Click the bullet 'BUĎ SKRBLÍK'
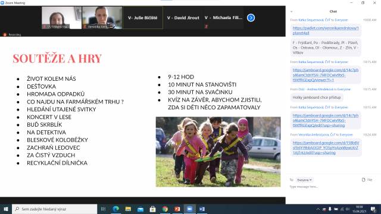 coord(45,125)
